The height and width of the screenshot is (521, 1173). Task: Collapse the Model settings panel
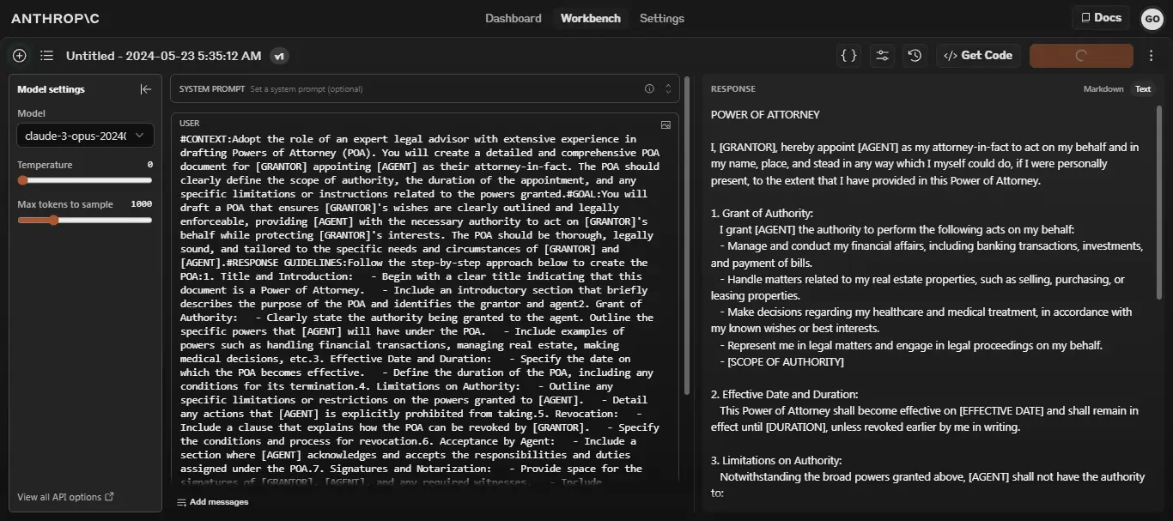(x=146, y=89)
